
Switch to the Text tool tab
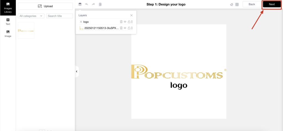(8, 21)
